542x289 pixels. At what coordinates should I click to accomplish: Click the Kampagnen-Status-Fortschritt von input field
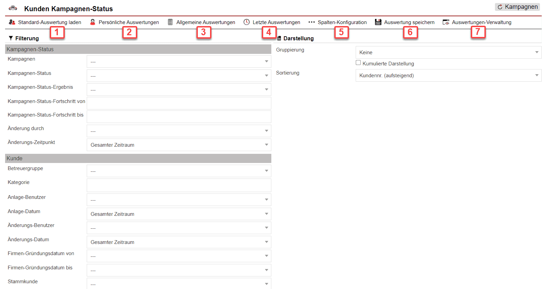click(179, 103)
